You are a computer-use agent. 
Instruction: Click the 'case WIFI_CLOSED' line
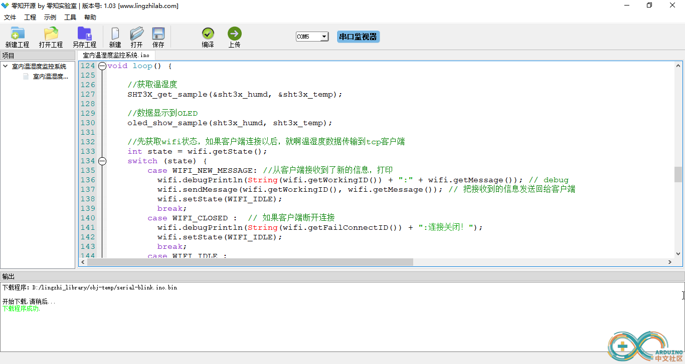click(x=241, y=218)
